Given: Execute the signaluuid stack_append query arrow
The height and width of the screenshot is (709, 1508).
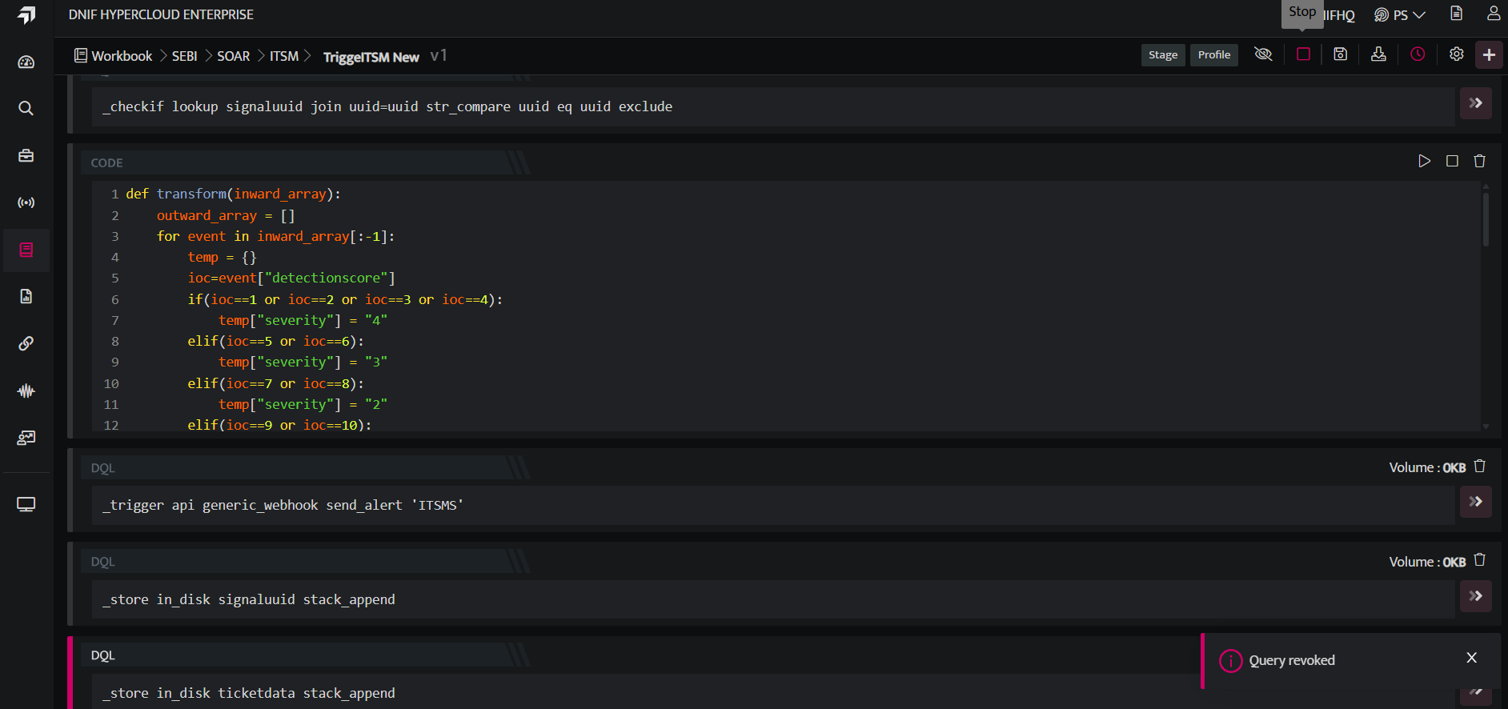Looking at the screenshot, I should pyautogui.click(x=1476, y=596).
